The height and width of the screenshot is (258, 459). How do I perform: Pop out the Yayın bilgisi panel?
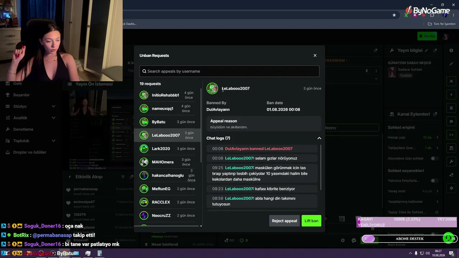point(435,51)
